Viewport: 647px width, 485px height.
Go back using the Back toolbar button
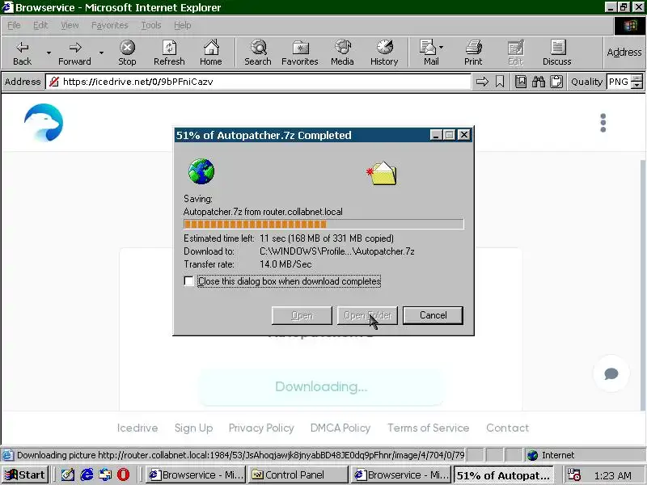[23, 53]
